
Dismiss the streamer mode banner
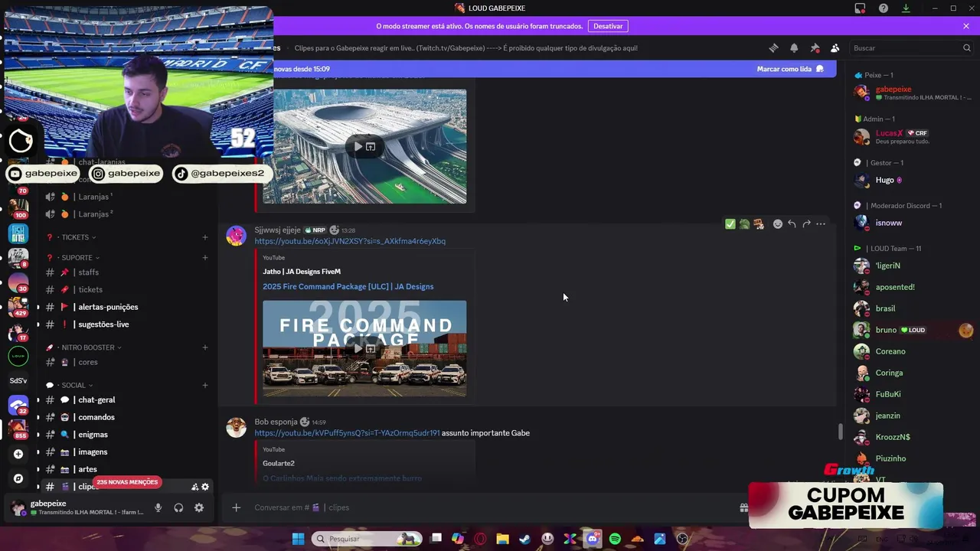pyautogui.click(x=966, y=26)
